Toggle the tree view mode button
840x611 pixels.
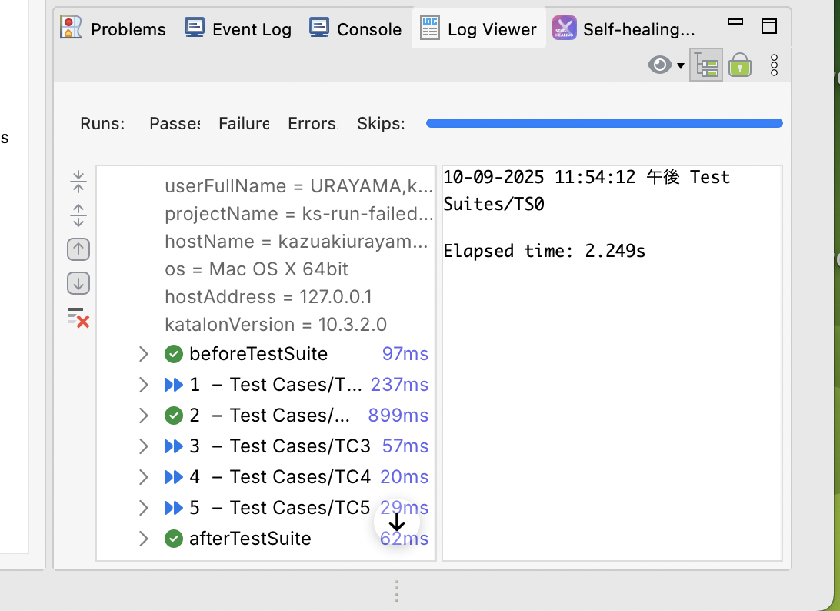705,65
